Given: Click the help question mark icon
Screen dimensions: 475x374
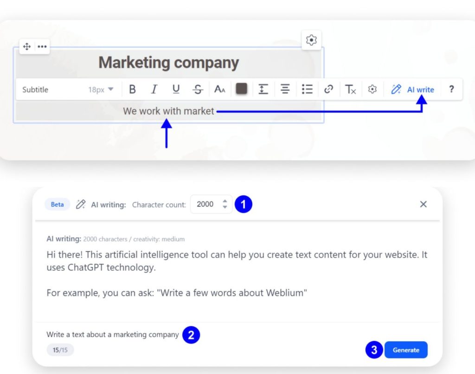Looking at the screenshot, I should click(x=451, y=89).
